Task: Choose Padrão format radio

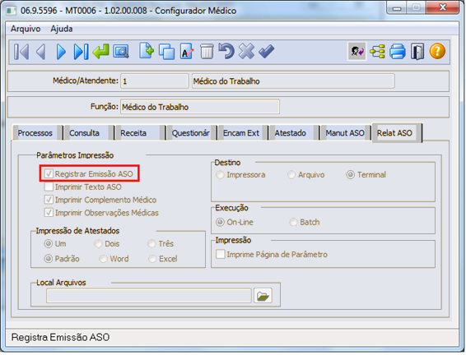Action: [x=48, y=259]
